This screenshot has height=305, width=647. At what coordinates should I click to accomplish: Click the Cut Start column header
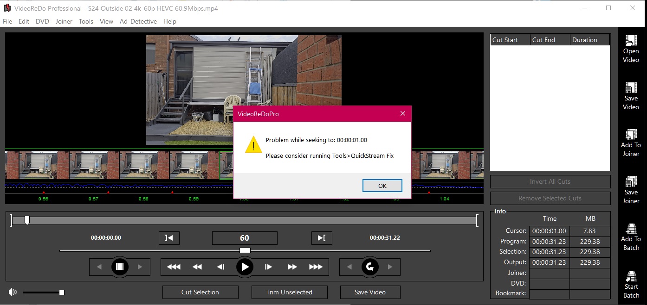[x=510, y=40]
